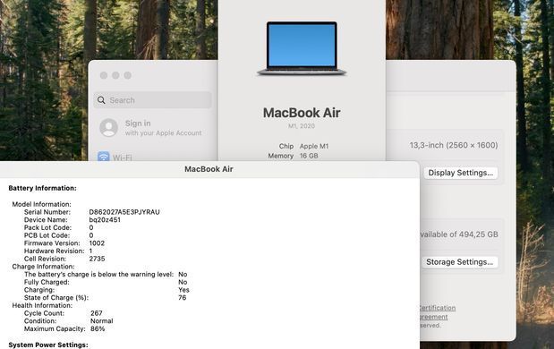Select the Model Information: label
The width and height of the screenshot is (554, 349).
click(42, 204)
